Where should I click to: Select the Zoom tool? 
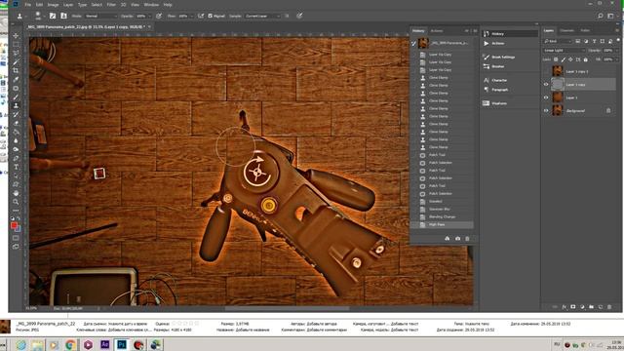coord(16,202)
